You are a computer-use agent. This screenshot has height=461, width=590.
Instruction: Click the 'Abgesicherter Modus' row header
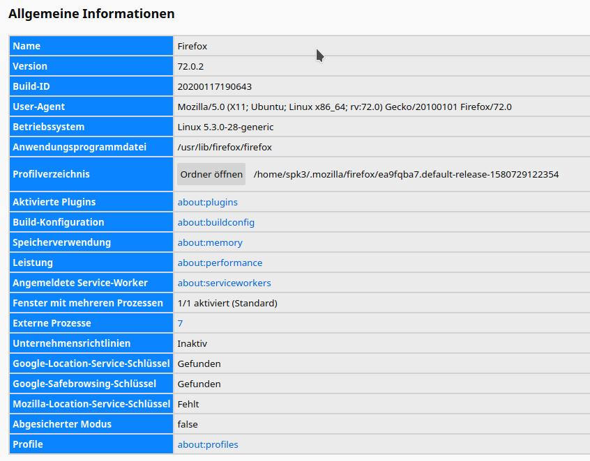(91, 424)
